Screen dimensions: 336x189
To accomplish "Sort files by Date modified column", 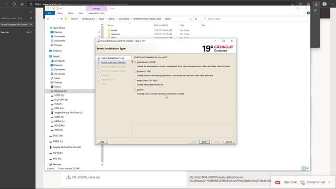I will click(161, 25).
